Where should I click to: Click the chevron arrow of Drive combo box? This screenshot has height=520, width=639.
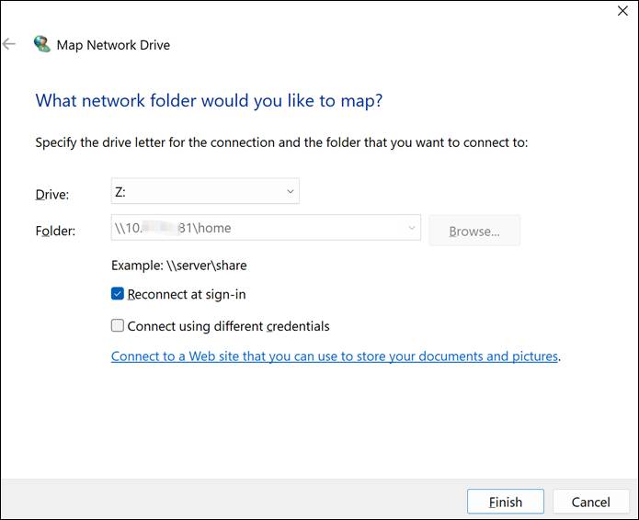tap(290, 191)
